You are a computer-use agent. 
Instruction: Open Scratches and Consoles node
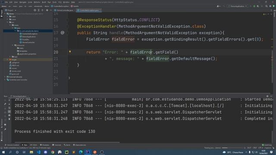(17, 80)
